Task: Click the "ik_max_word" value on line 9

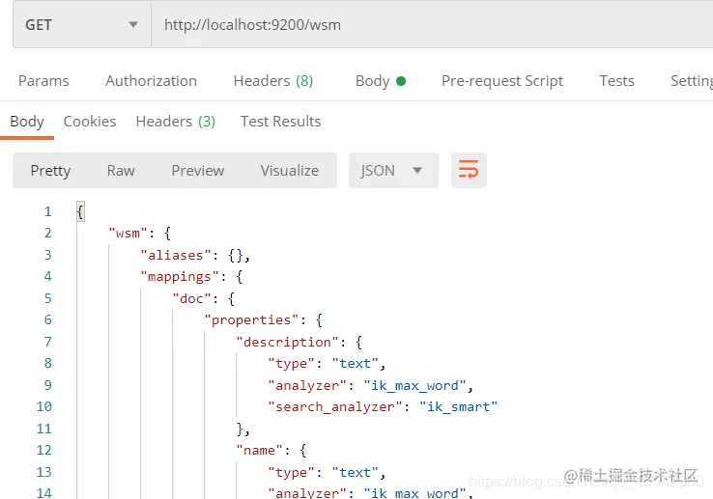Action: pos(414,385)
